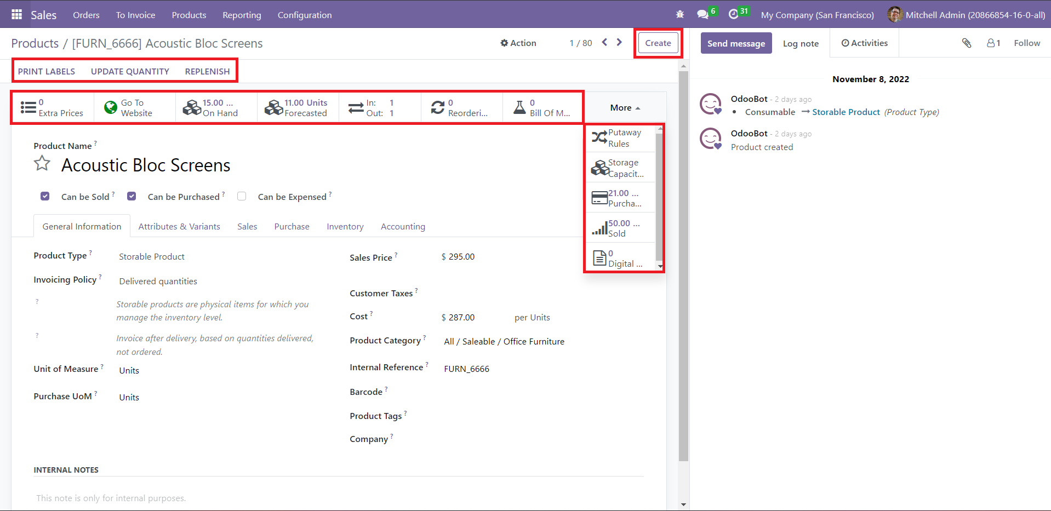Click the internal notes text area
The image size is (1051, 511).
coord(339,498)
